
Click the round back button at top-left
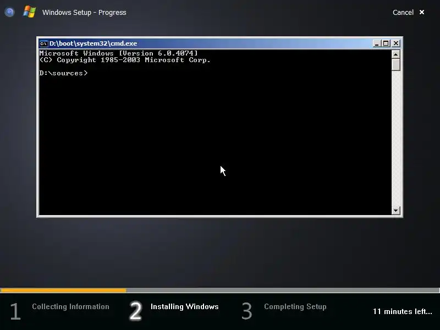tap(9, 12)
